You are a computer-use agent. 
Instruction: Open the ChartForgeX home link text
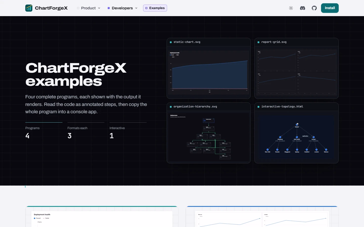pyautogui.click(x=51, y=8)
